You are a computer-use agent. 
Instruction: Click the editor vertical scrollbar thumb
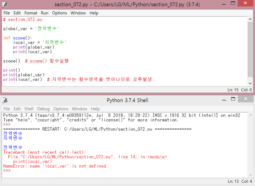[x=250, y=50]
